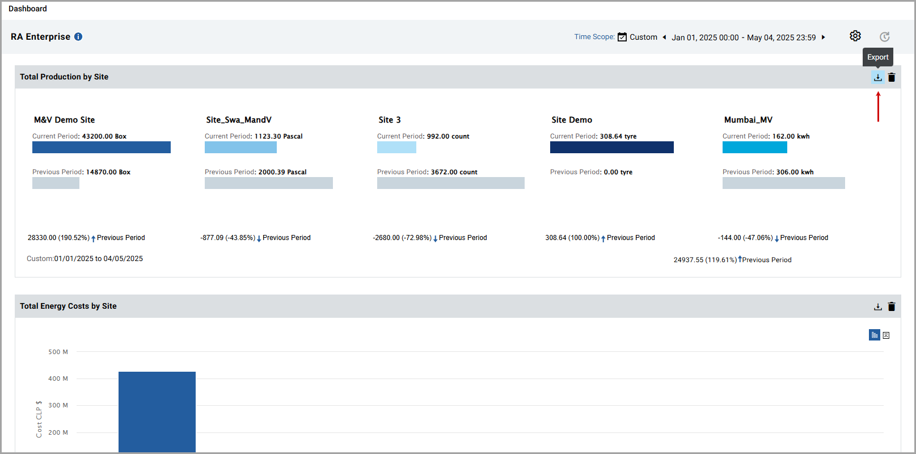The width and height of the screenshot is (916, 454).
Task: Export the Total Production by Site widget
Action: coord(877,78)
